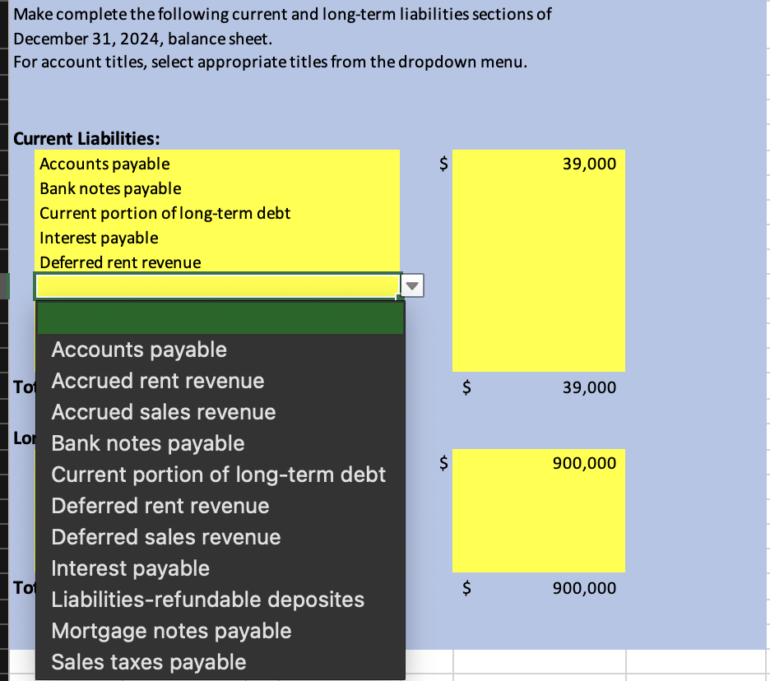Screen dimensions: 770x681
Task: Choose "Mortgage notes payable" from the list
Action: pos(171,630)
